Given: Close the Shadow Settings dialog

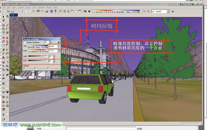Looking at the screenshot, I should coord(59,39).
